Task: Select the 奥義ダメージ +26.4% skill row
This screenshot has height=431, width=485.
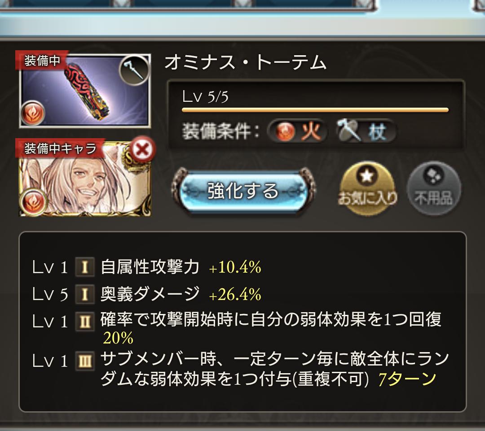Action: click(x=147, y=294)
